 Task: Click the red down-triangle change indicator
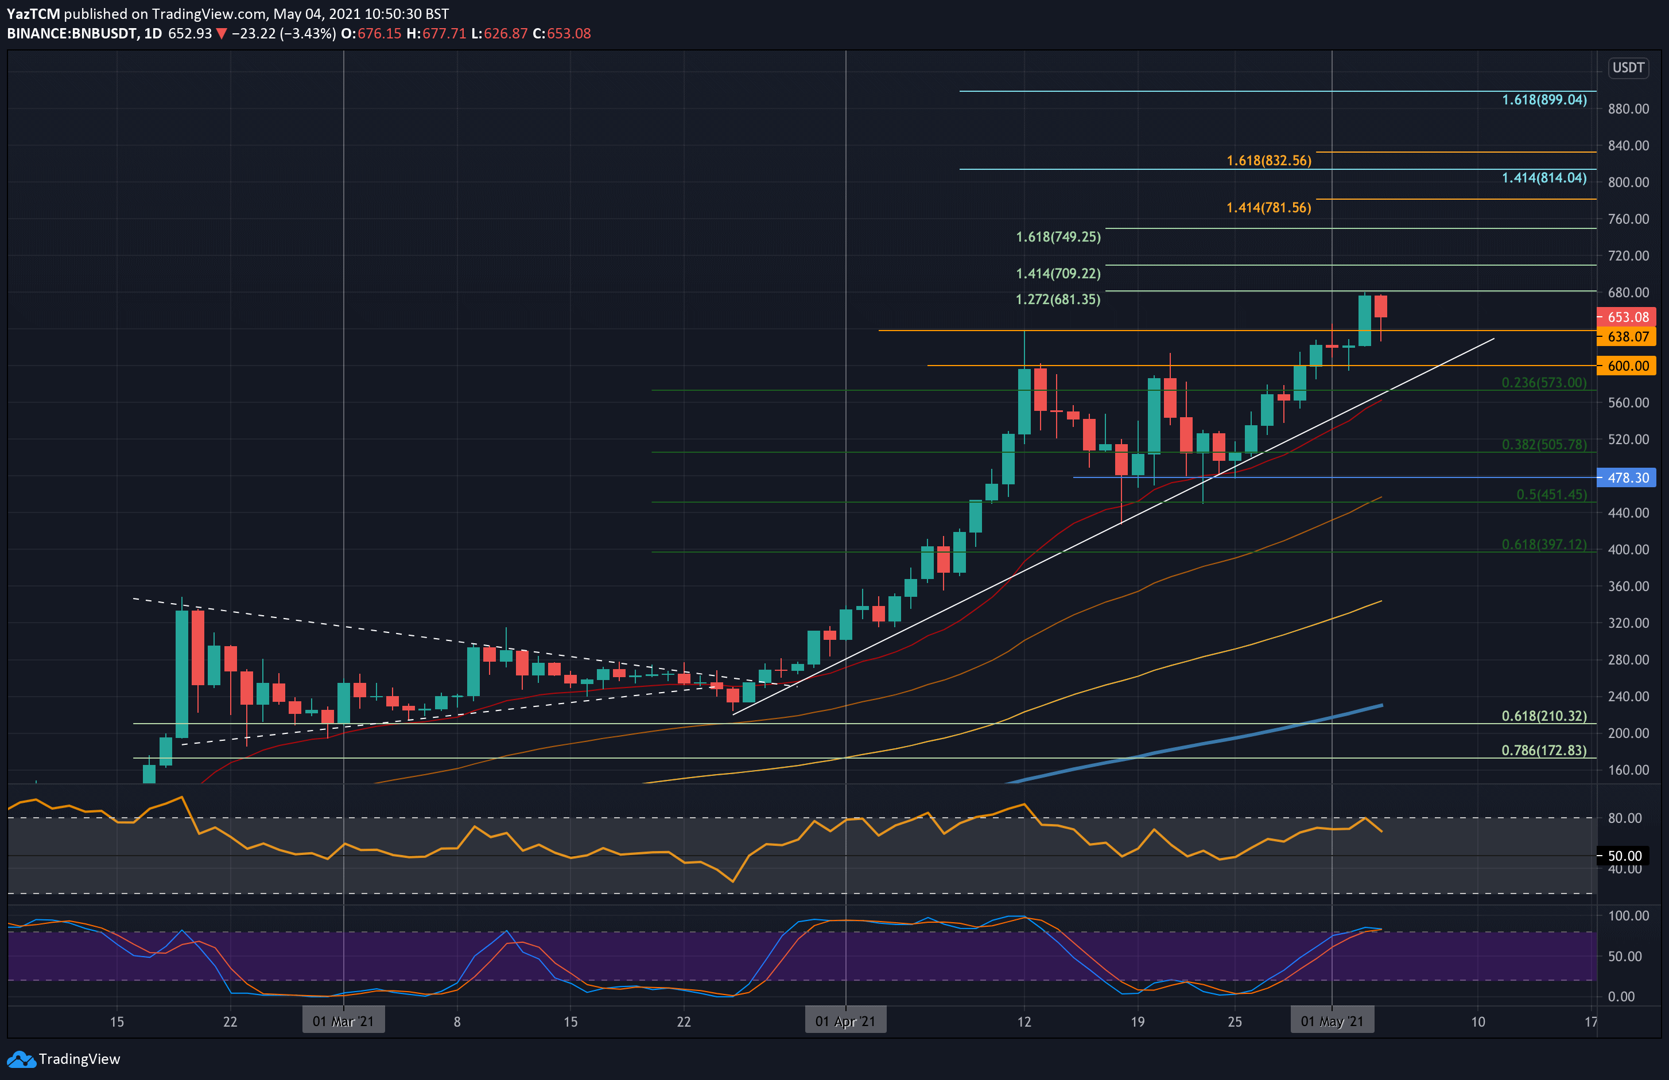click(x=222, y=34)
